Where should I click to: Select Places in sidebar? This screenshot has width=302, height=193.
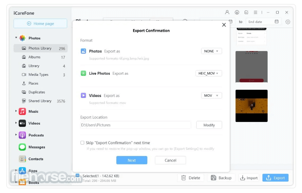click(40, 84)
